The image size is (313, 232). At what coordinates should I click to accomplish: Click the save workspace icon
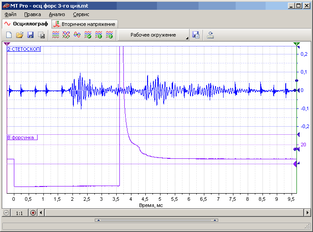pyautogui.click(x=196, y=35)
